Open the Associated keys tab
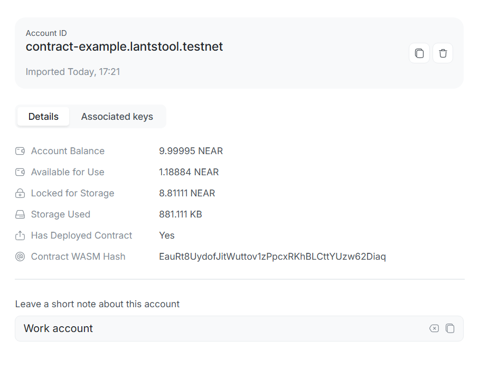The image size is (479, 379). pyautogui.click(x=117, y=117)
